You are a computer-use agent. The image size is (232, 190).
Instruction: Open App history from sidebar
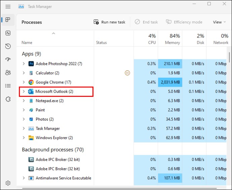[8, 46]
